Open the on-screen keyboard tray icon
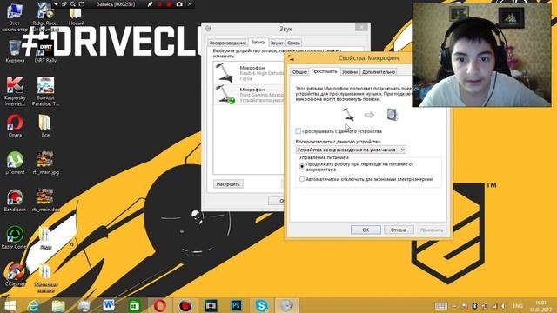 [441, 306]
